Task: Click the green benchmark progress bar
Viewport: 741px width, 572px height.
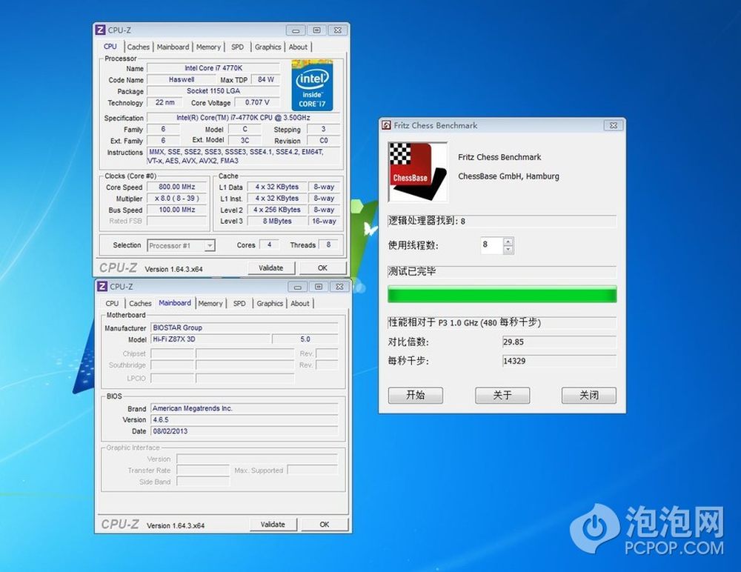Action: point(502,294)
